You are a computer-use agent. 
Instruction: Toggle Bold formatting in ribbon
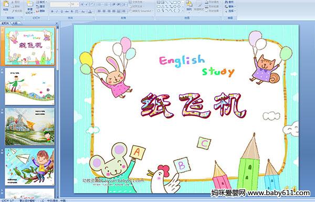[52, 12]
